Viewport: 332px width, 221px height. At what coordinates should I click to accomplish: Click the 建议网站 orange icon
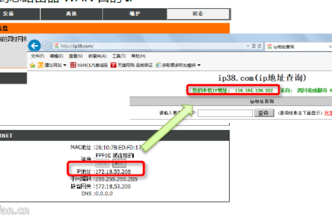click(40, 65)
